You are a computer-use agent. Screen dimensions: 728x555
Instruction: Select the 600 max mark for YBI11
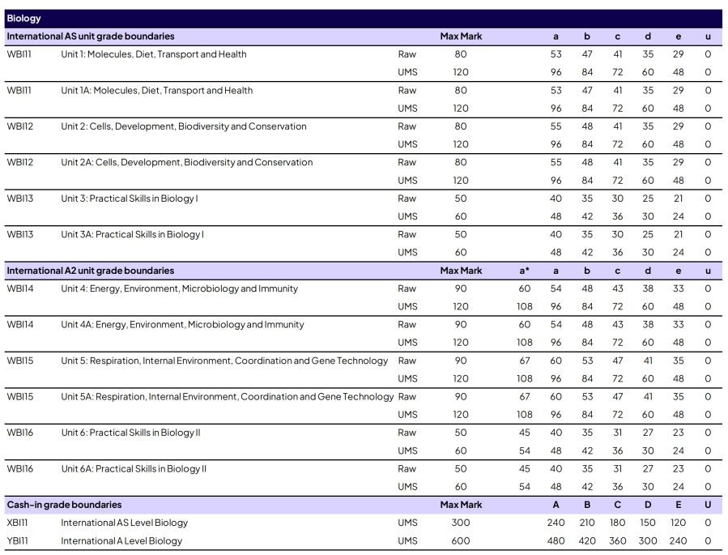point(460,540)
